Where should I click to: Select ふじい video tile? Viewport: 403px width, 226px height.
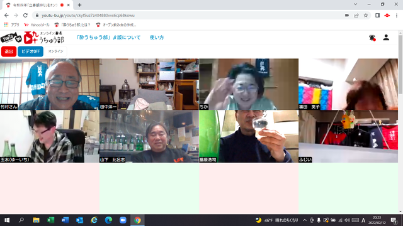pyautogui.click(x=348, y=136)
